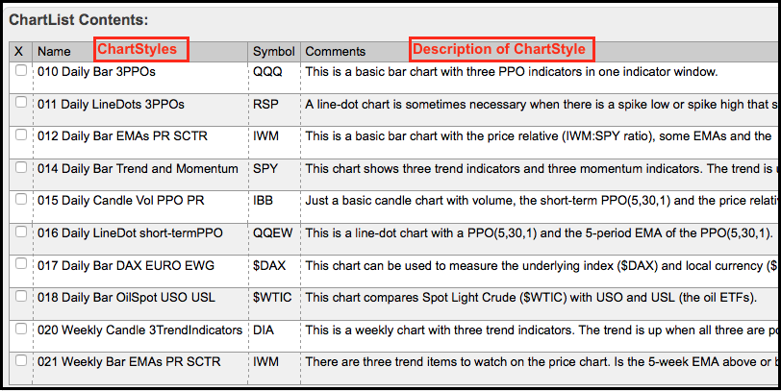Select the 012 Daily Bar EMAs PR SCTR checkbox
Screen dimensions: 781x391
click(x=21, y=135)
